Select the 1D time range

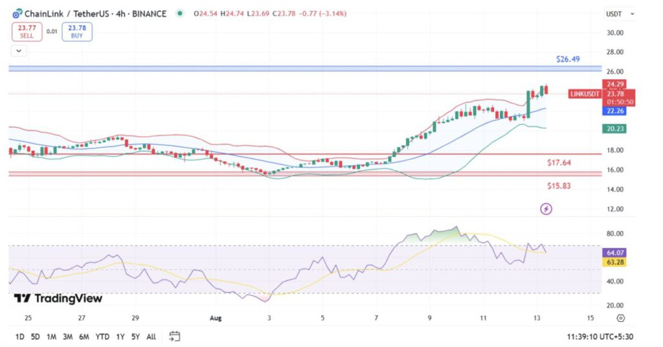tap(20, 337)
